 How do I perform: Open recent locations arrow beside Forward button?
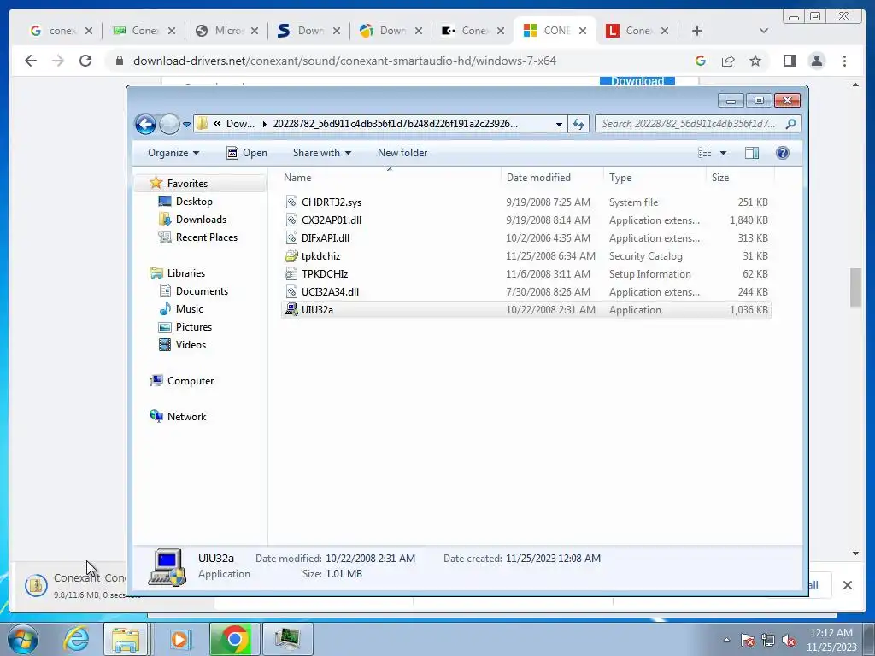pyautogui.click(x=186, y=125)
